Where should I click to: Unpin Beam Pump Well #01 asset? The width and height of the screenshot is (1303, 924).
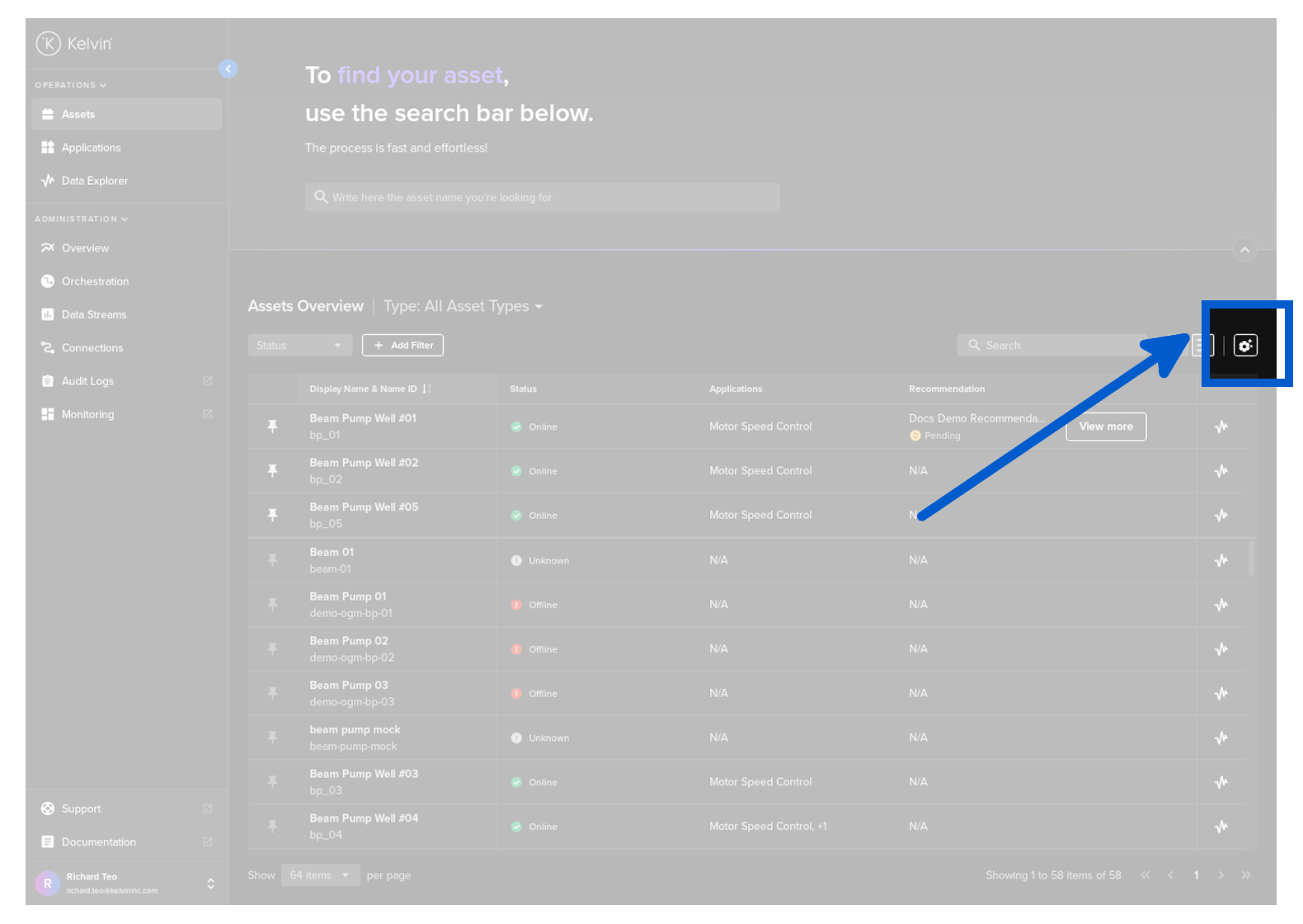[x=273, y=427]
